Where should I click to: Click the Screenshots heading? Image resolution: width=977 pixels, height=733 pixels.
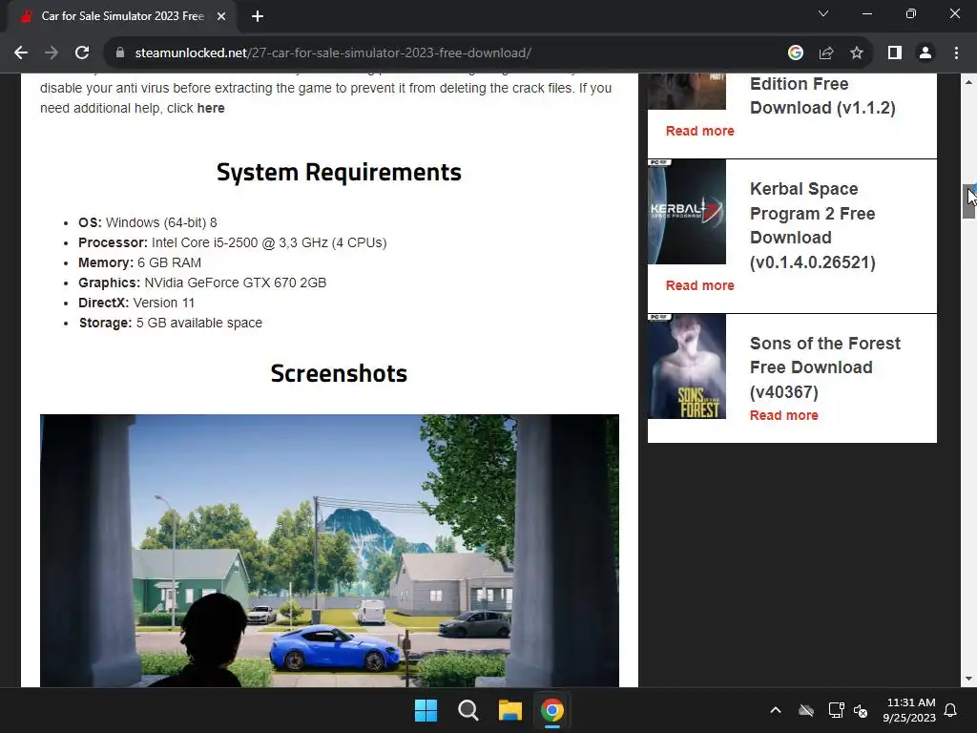click(339, 373)
